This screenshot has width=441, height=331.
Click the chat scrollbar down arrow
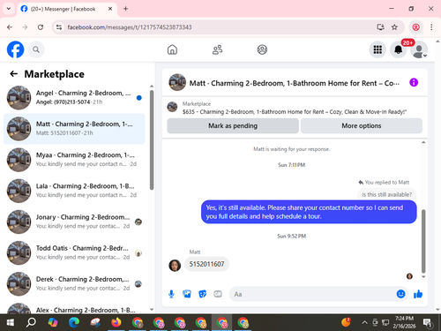click(x=423, y=277)
